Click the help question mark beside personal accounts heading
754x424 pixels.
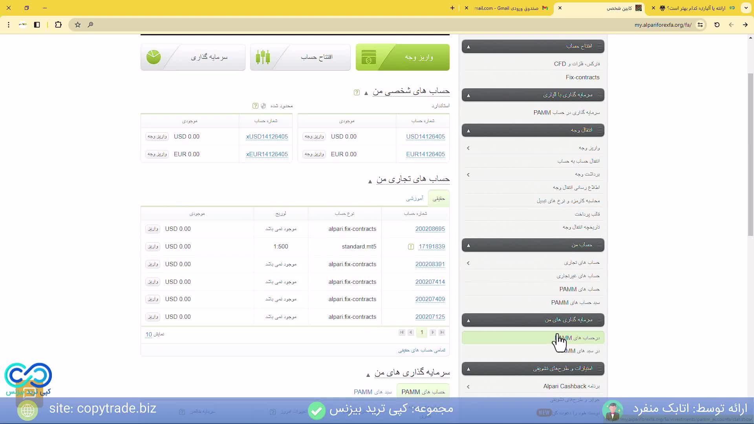tap(357, 93)
